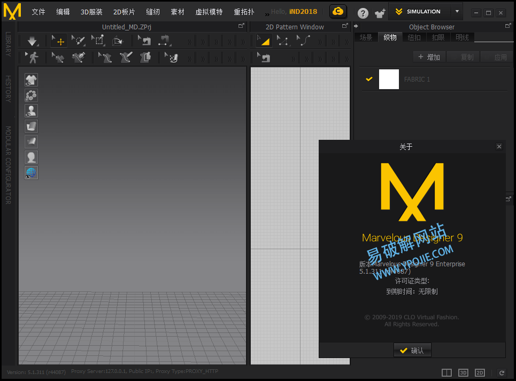
Task: Switch to the 场景 tab
Action: (366, 37)
